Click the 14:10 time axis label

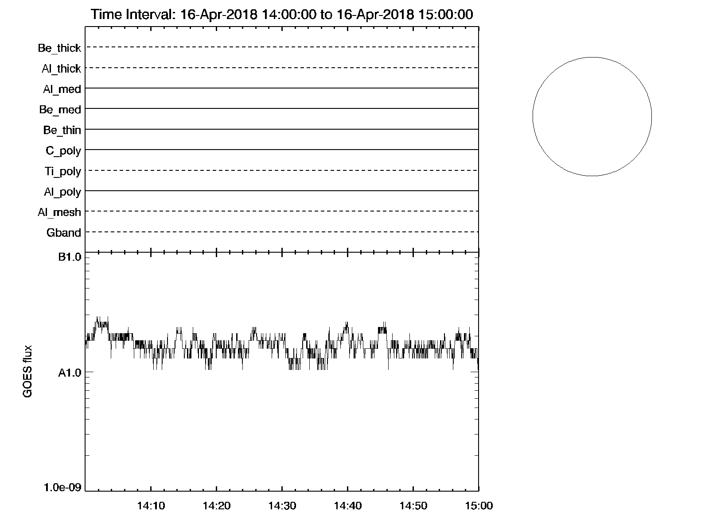click(151, 506)
